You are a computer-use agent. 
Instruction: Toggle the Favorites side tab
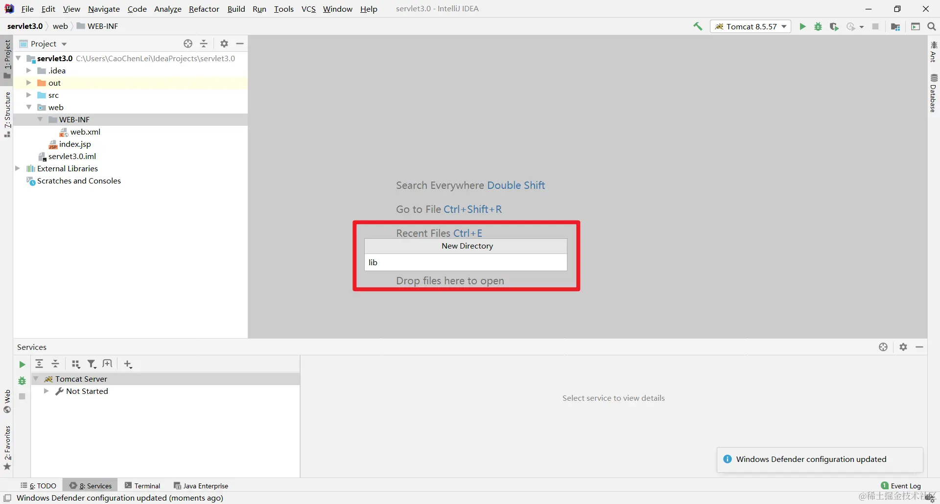[7, 448]
